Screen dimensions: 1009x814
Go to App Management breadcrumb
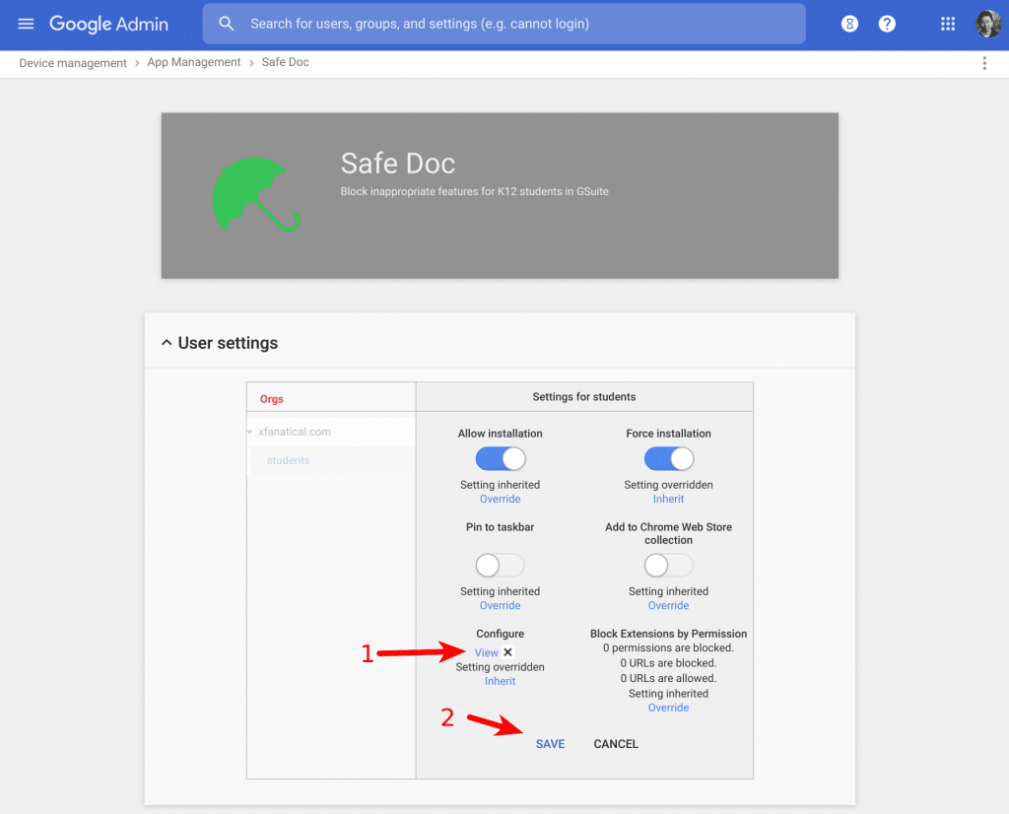(x=194, y=62)
